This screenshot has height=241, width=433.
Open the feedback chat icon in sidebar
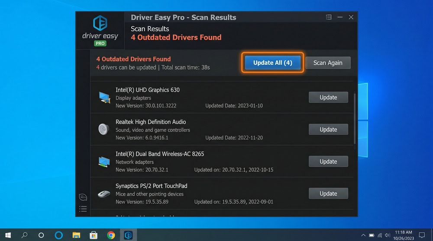pyautogui.click(x=83, y=197)
